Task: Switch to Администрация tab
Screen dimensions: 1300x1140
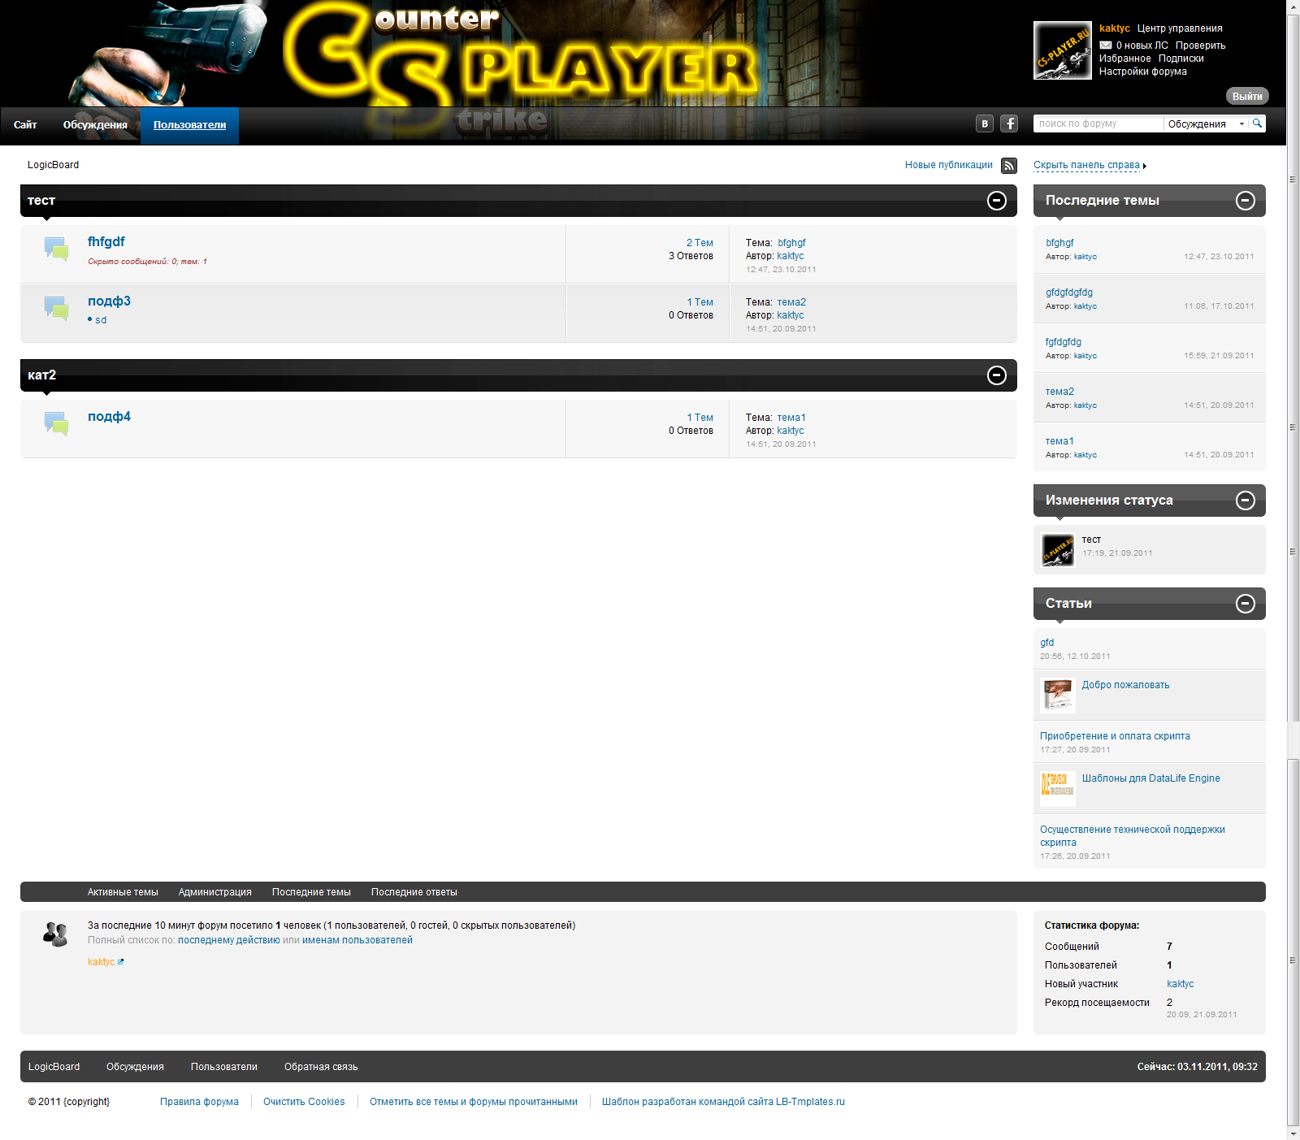Action: tap(215, 892)
